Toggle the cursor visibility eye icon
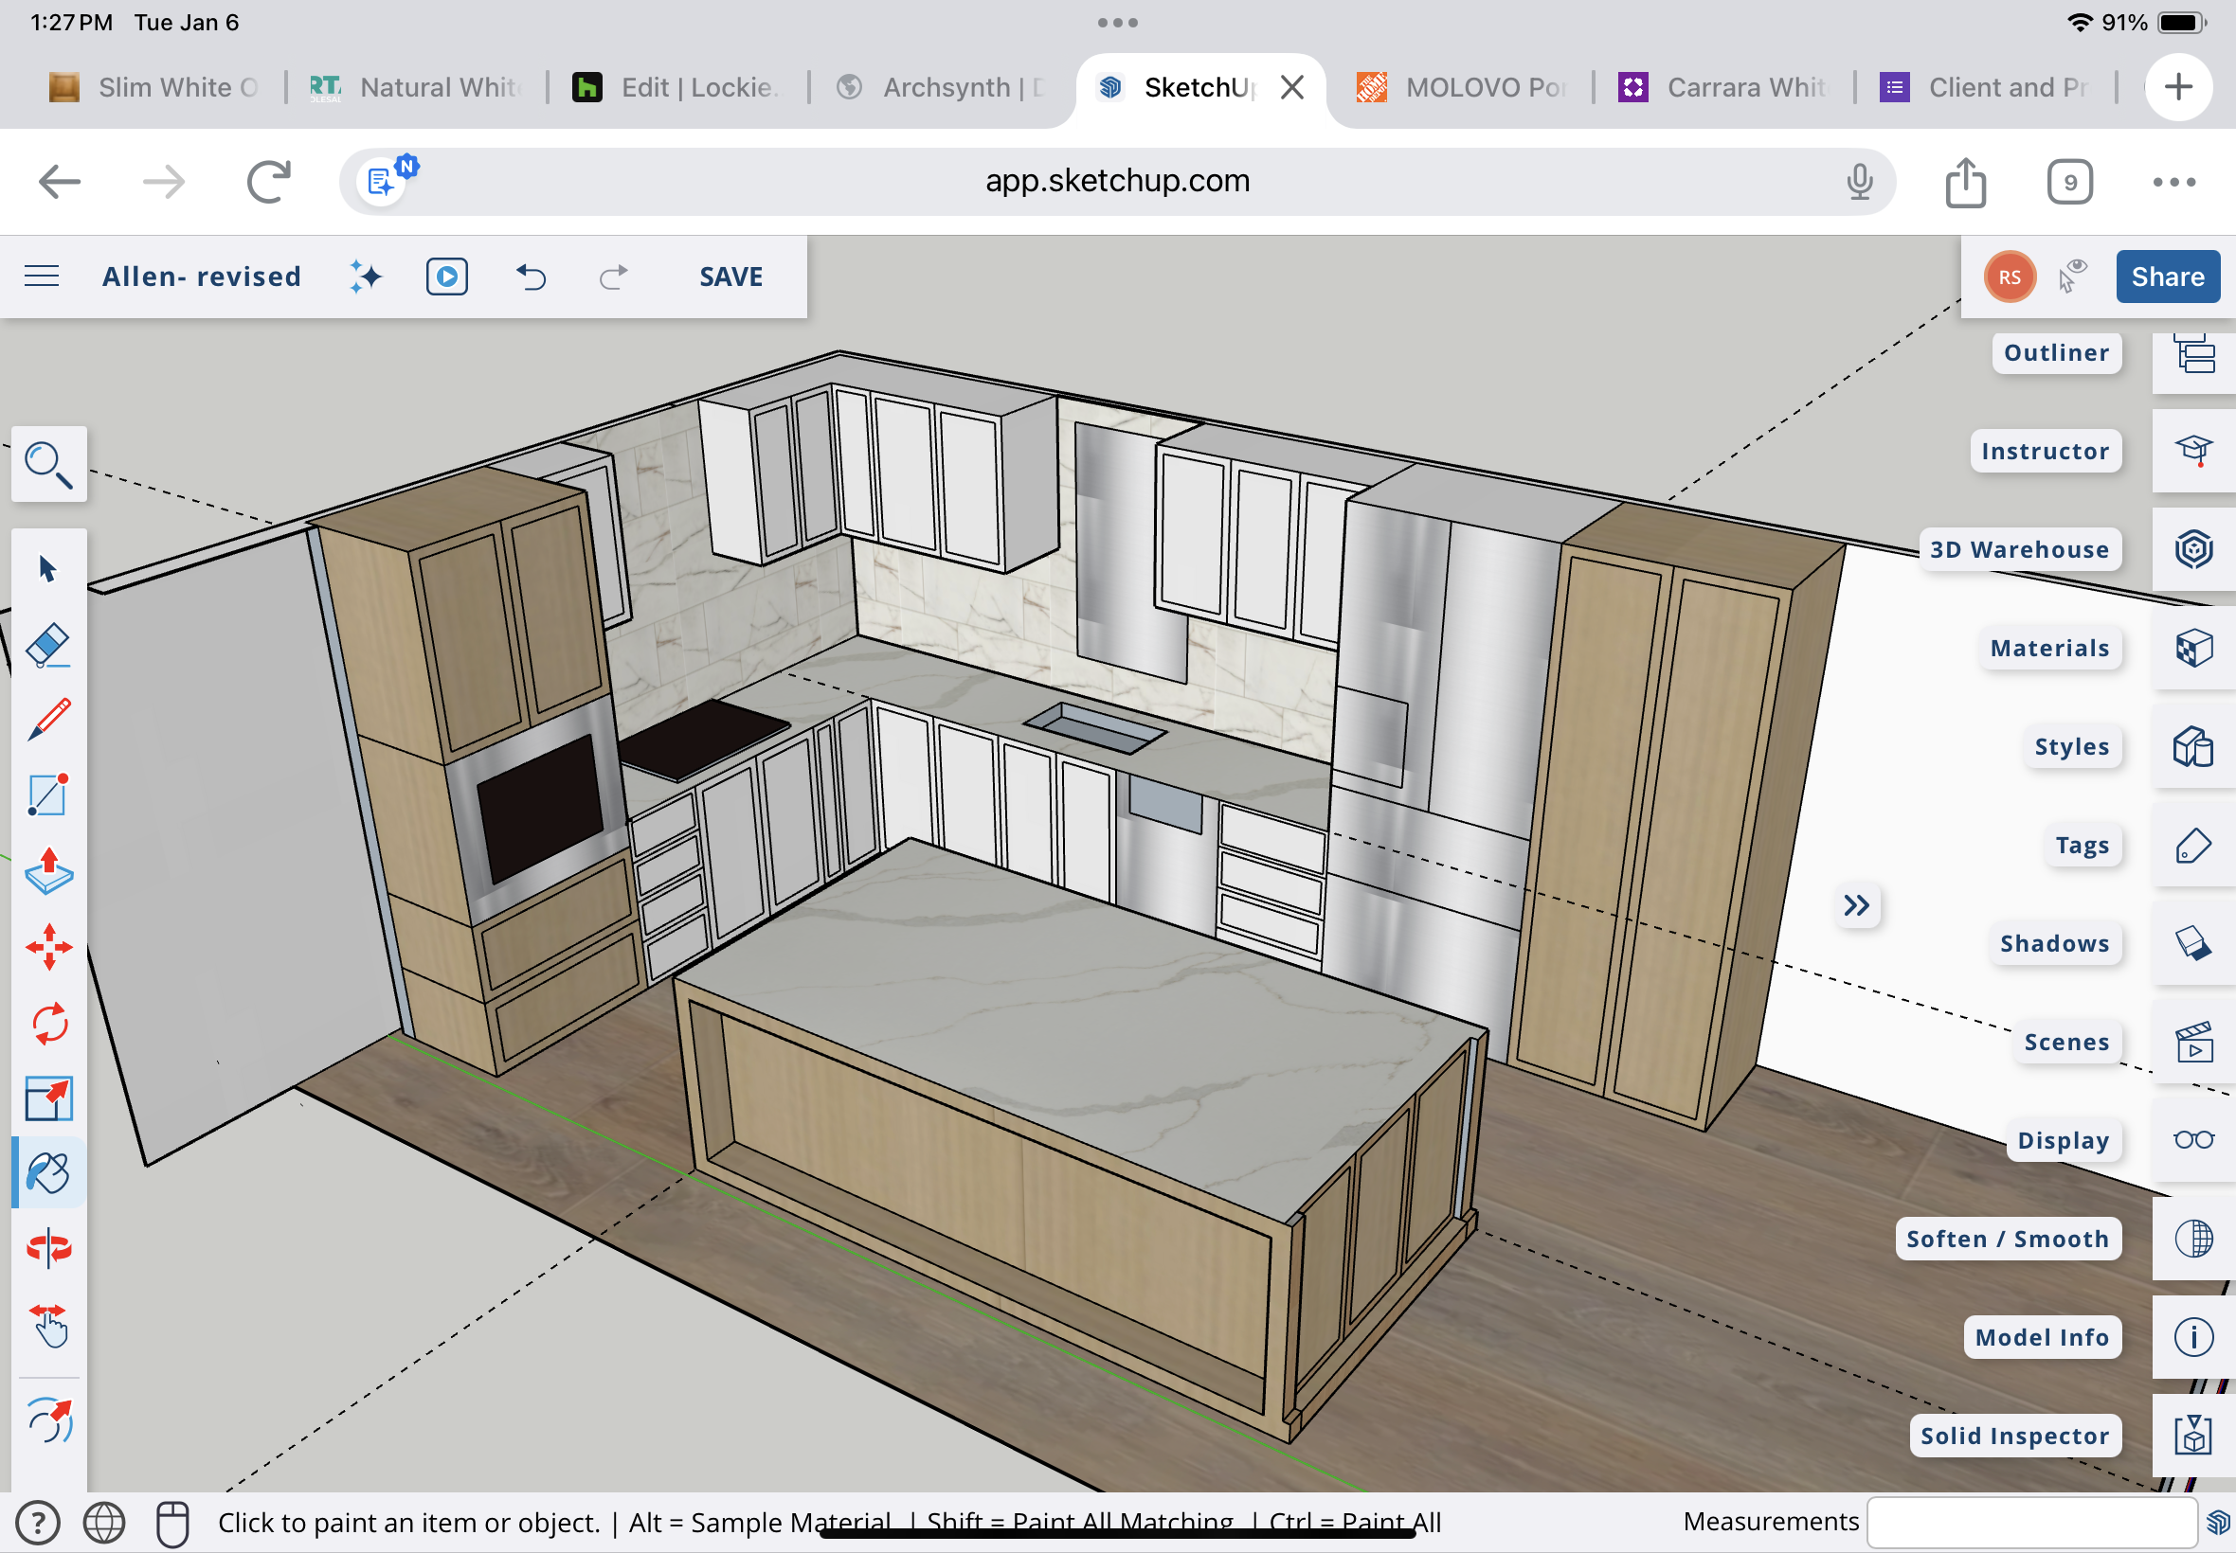The height and width of the screenshot is (1553, 2236). click(2072, 277)
